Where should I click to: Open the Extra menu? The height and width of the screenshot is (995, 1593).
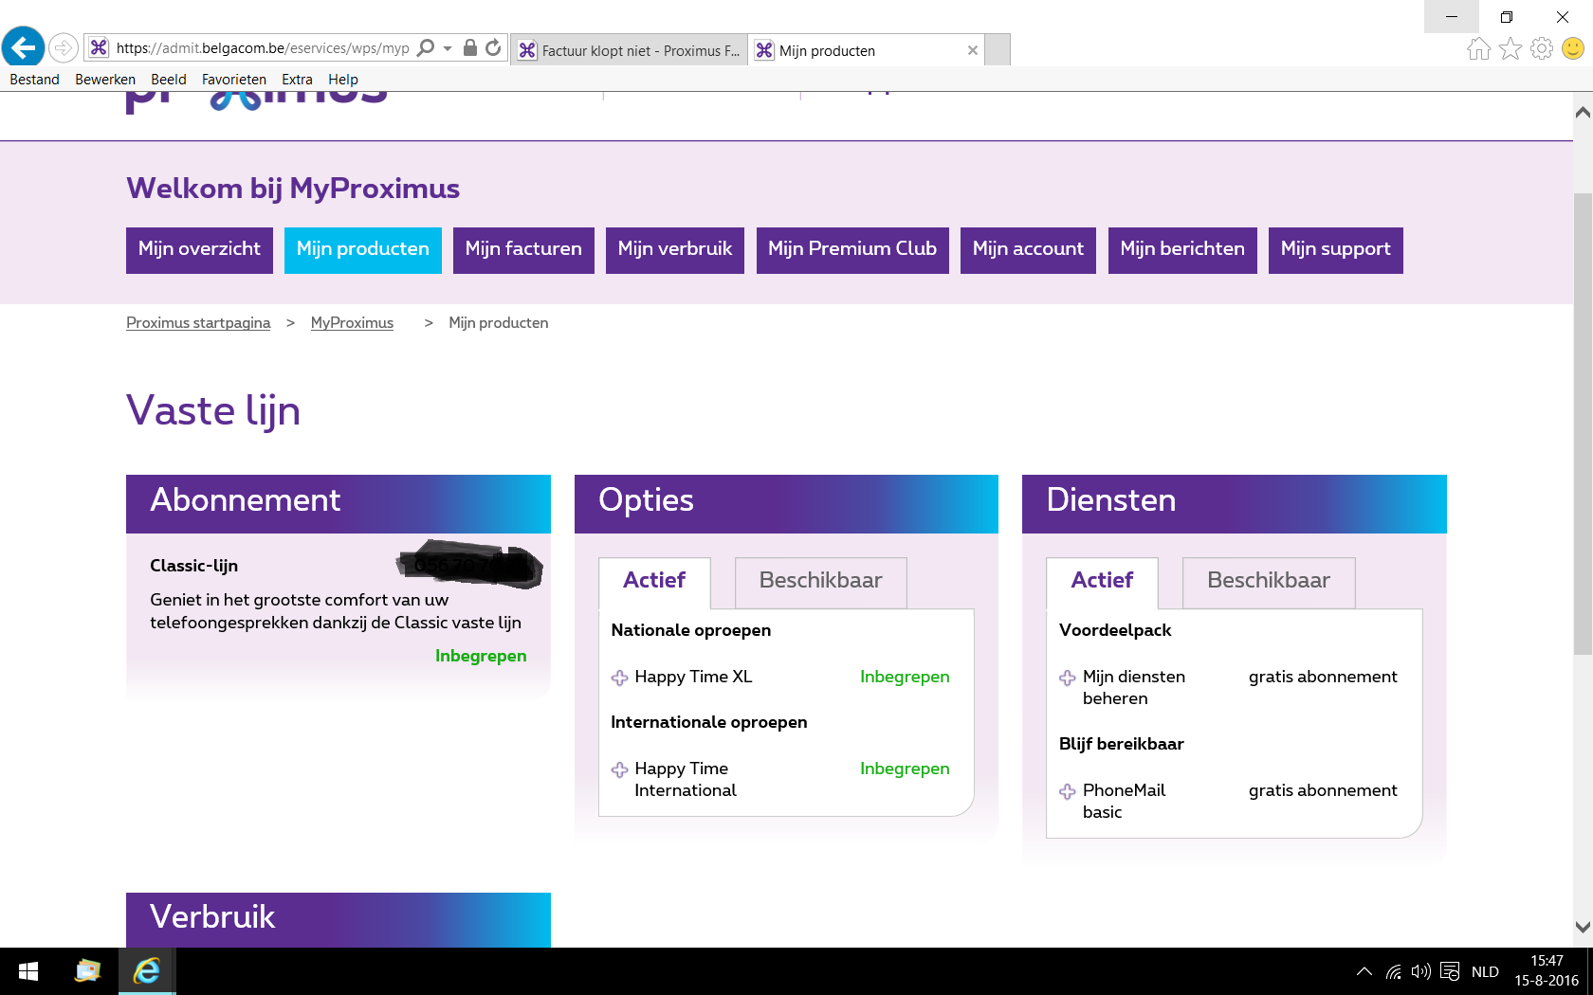pyautogui.click(x=297, y=80)
